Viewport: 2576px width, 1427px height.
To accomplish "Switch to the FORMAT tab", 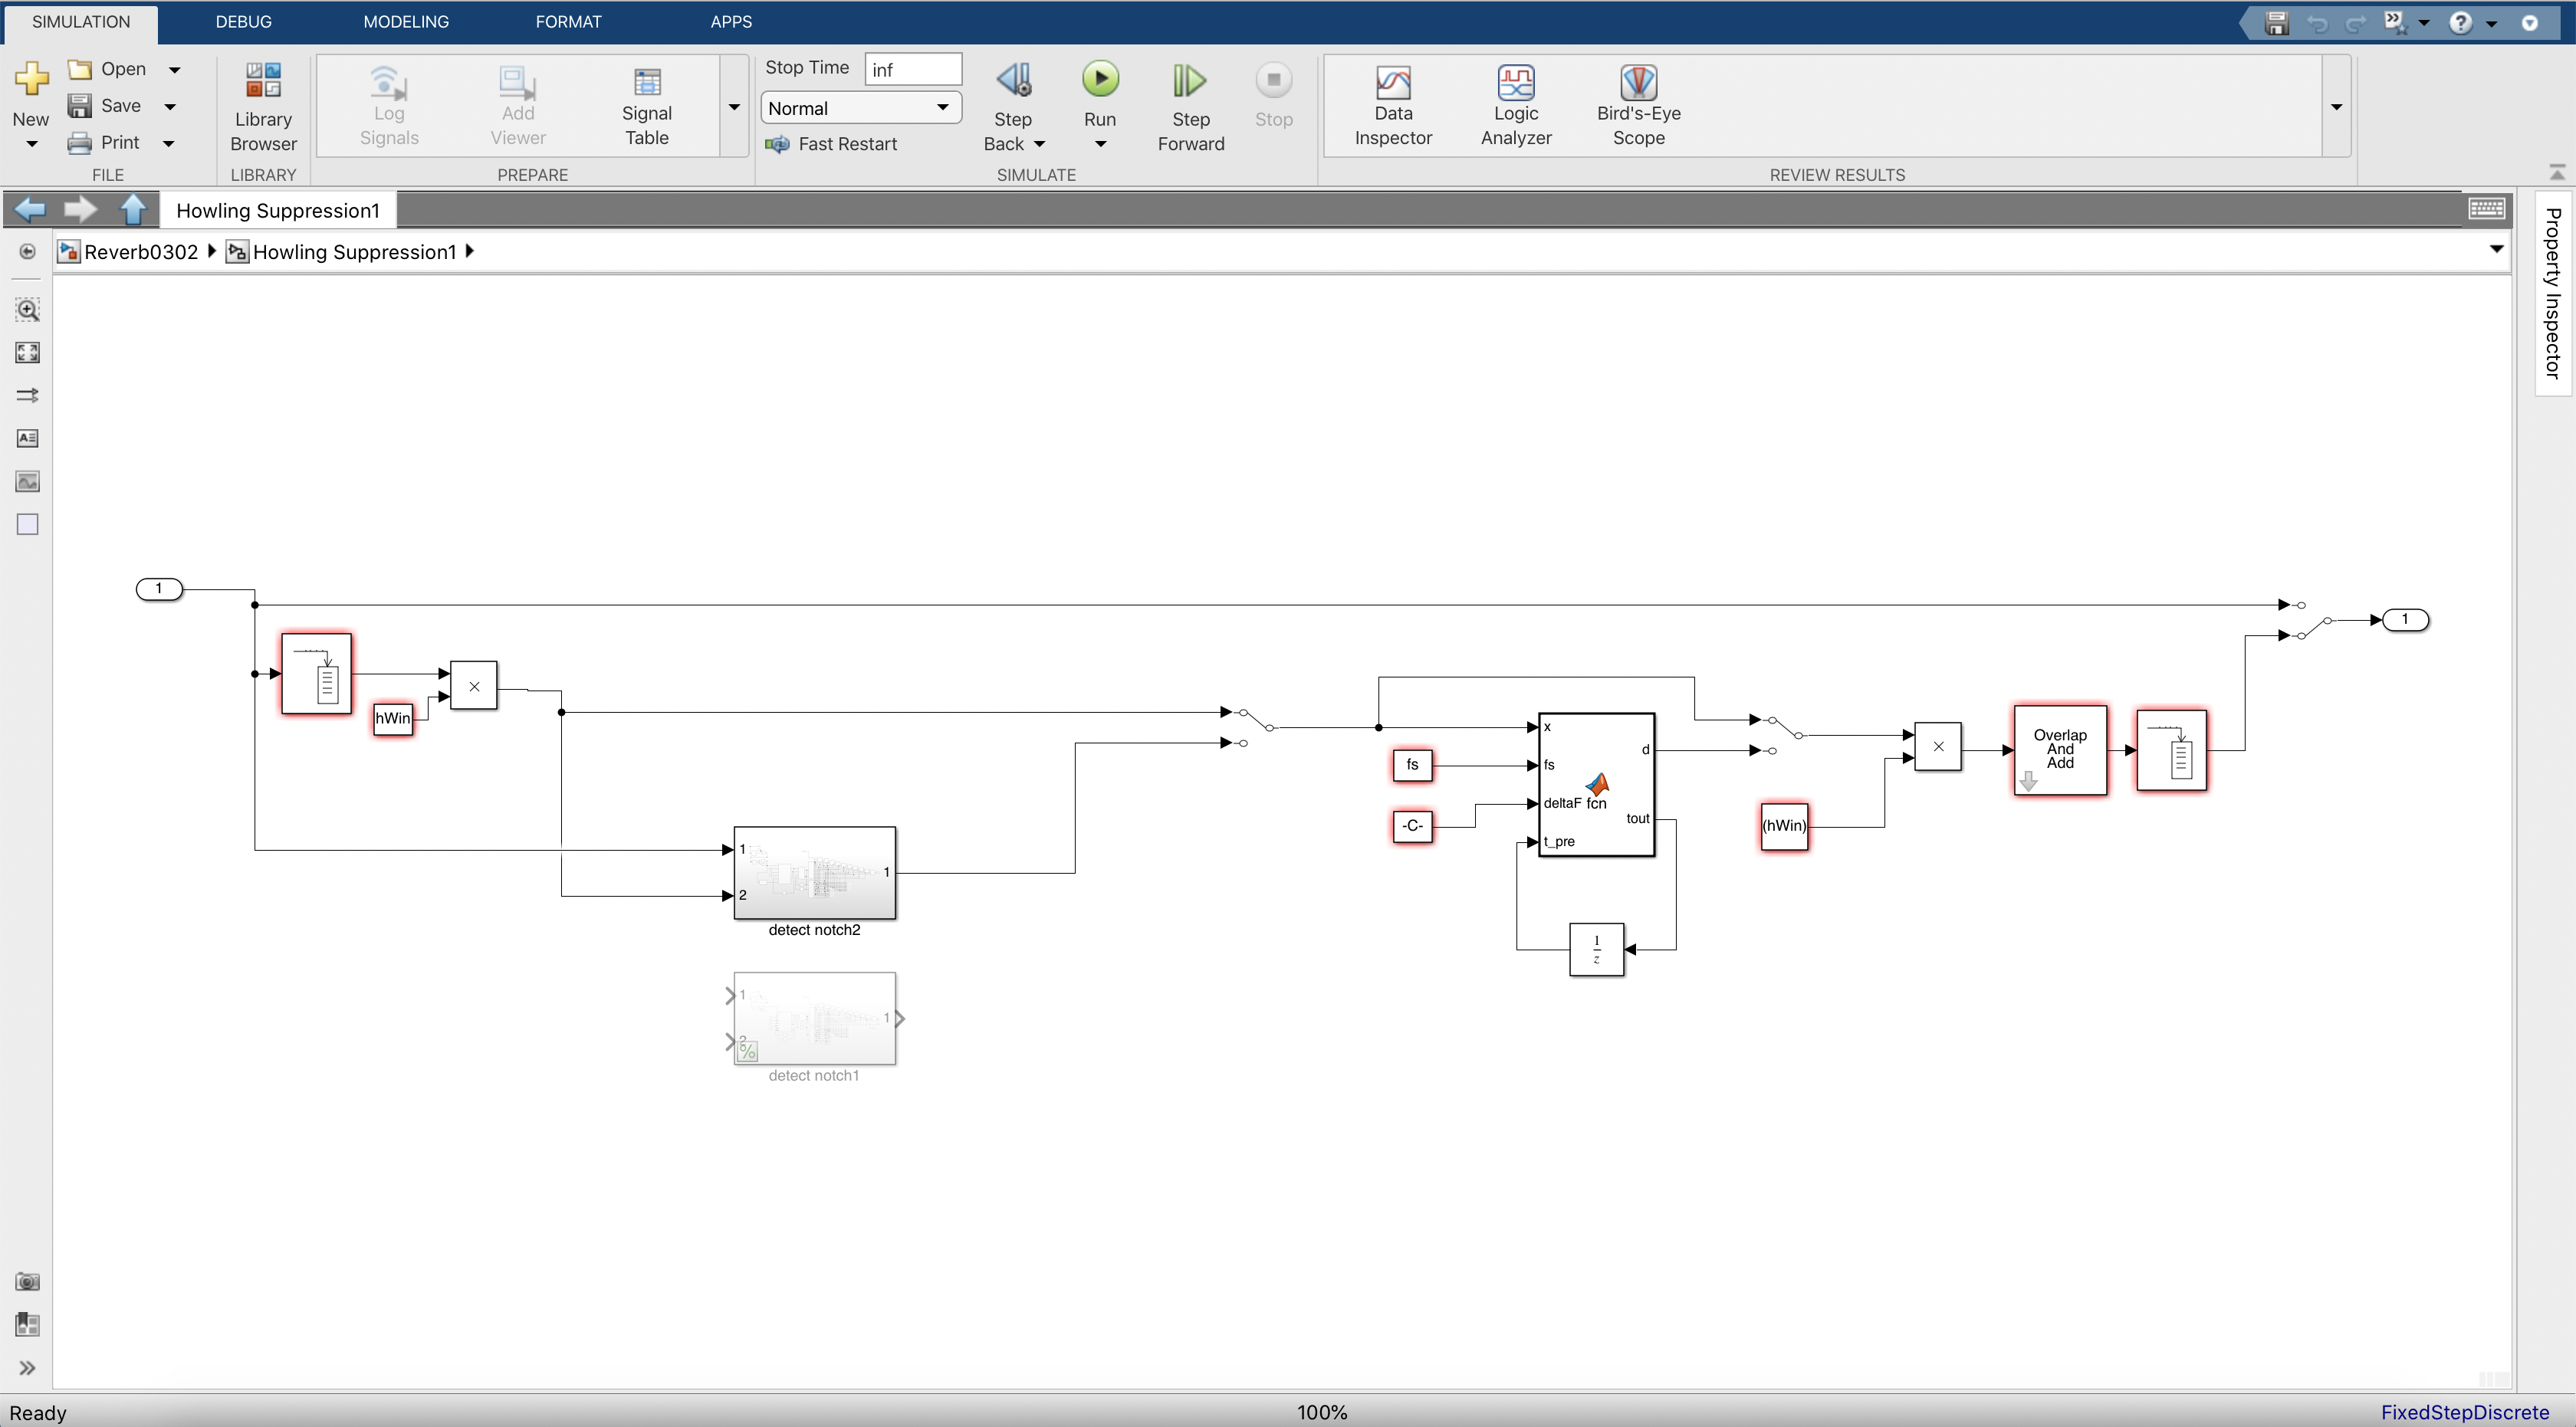I will (x=568, y=22).
